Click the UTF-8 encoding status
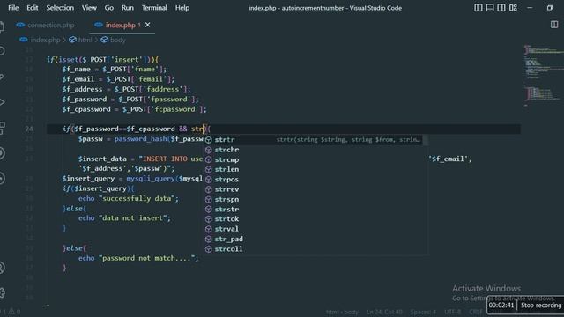Image resolution: width=564 pixels, height=317 pixels. (x=452, y=312)
